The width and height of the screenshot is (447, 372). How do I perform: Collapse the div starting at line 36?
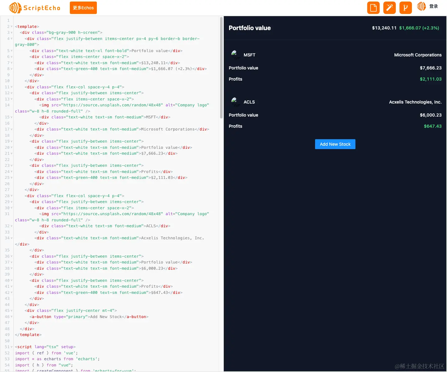click(x=12, y=256)
